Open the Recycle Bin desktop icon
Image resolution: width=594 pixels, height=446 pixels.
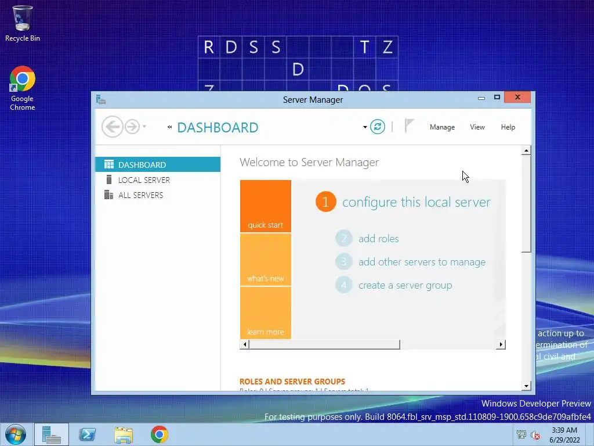coord(23,23)
